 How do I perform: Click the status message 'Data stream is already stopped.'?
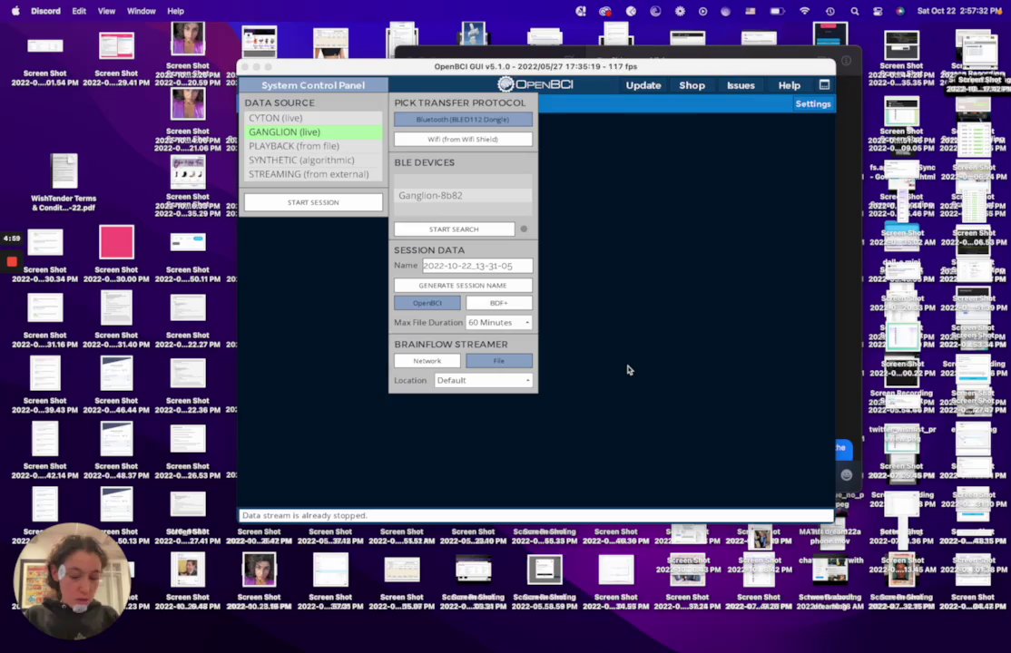304,515
